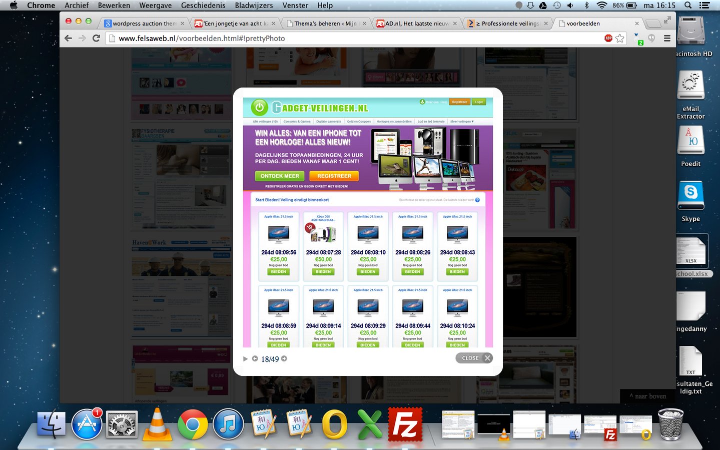Click the Wi-Fi status icon
This screenshot has width=720, height=450.
click(602, 6)
